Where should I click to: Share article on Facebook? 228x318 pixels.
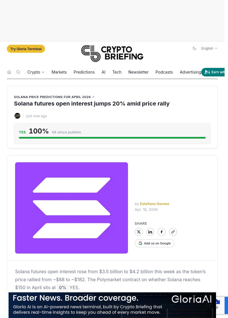point(162,232)
